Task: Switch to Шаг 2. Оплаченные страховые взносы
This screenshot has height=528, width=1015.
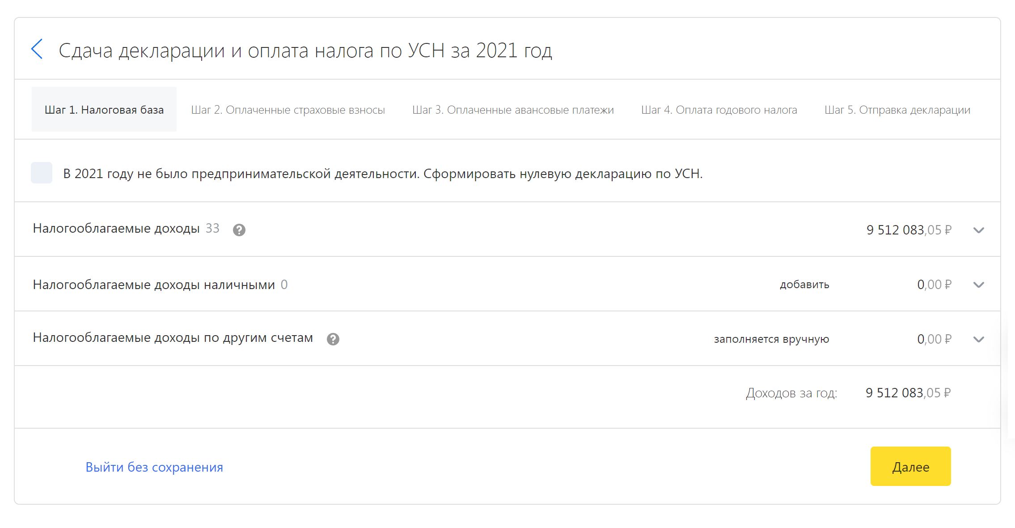Action: [x=288, y=110]
